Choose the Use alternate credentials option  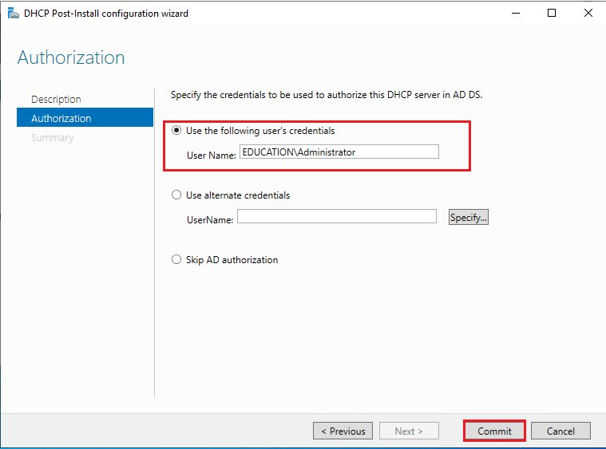click(x=176, y=195)
